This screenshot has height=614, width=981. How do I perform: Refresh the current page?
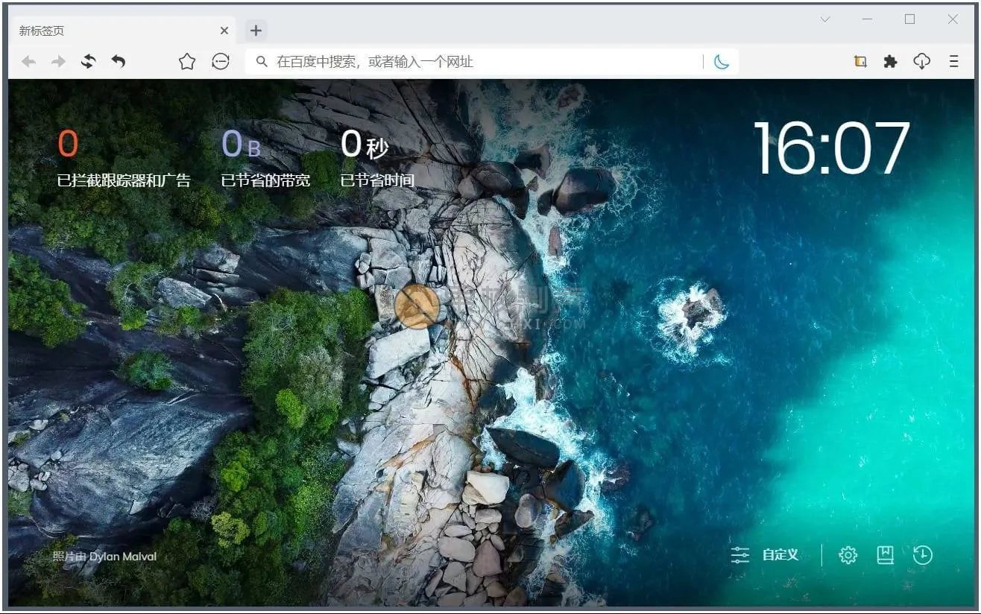tap(88, 62)
